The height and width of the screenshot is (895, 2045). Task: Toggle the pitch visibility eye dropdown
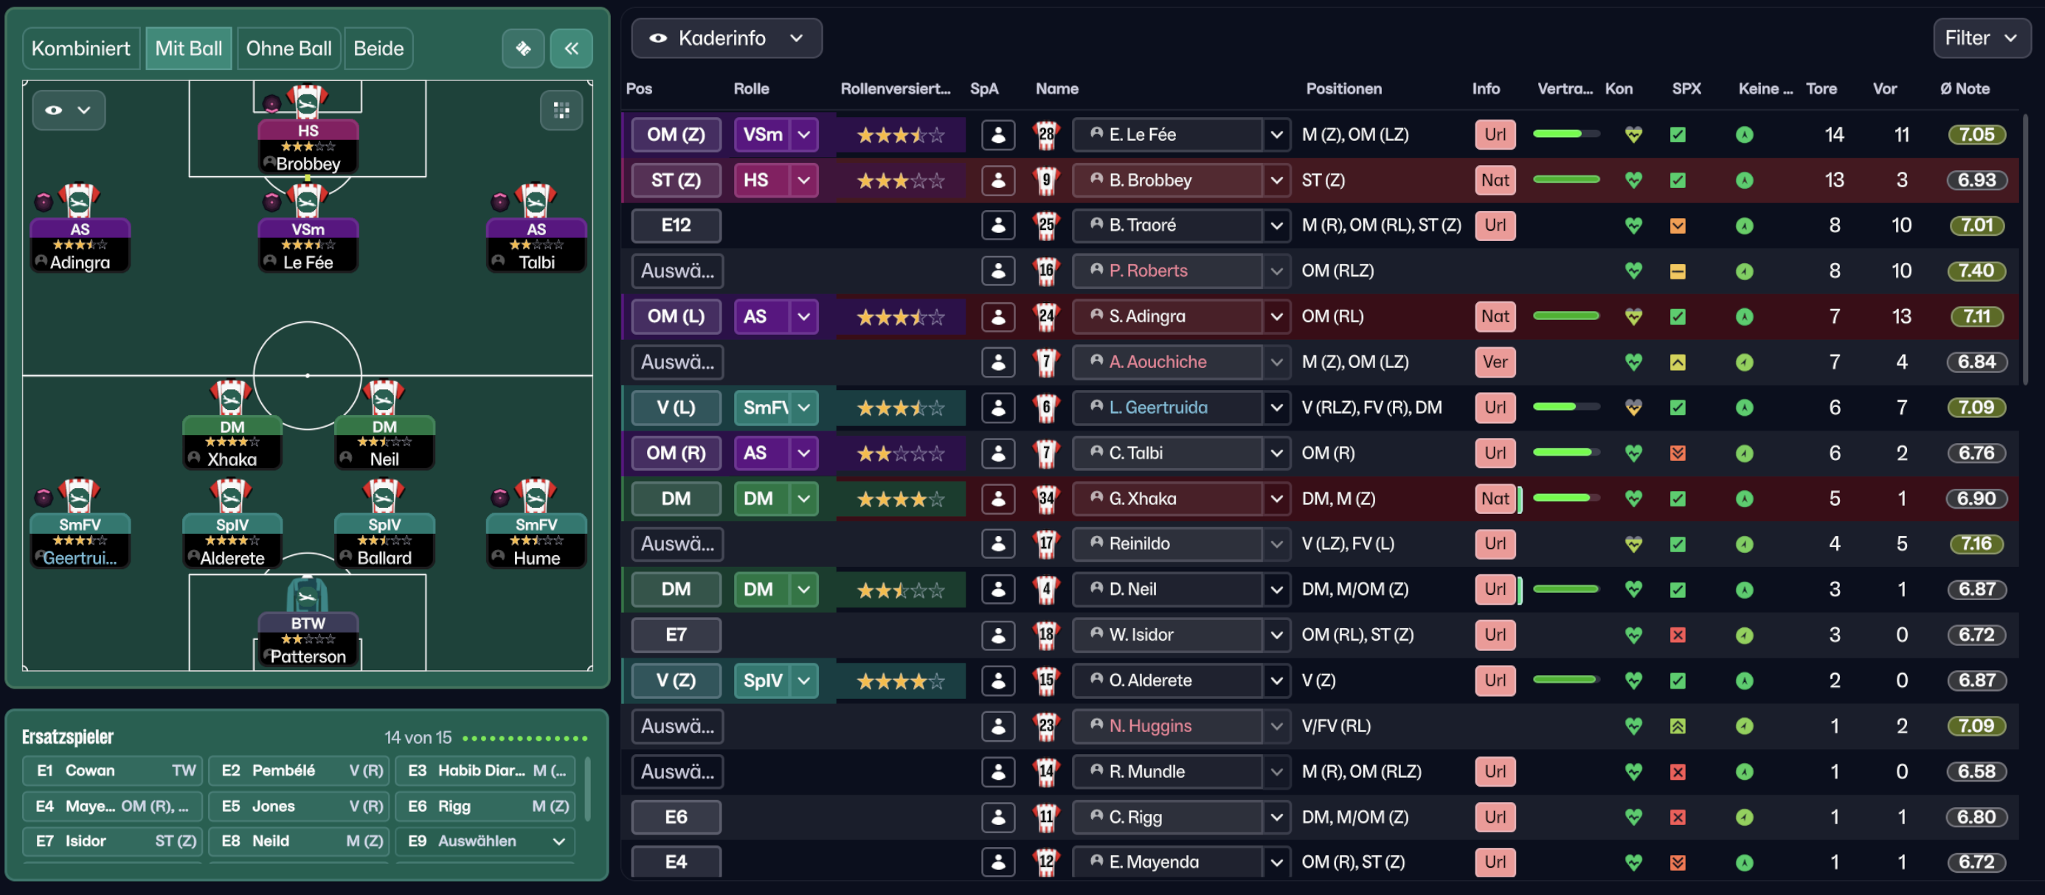(x=69, y=111)
